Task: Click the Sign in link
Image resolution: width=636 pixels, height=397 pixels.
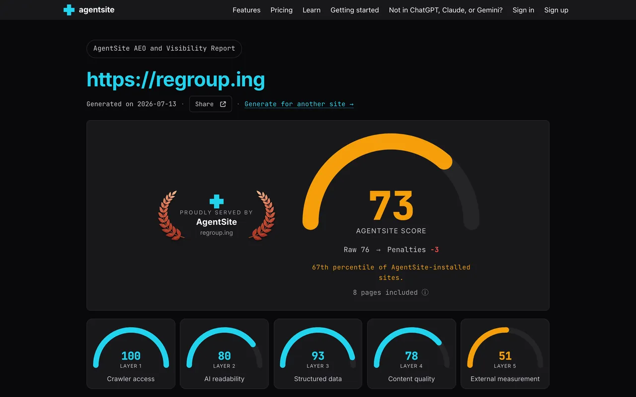Action: point(524,10)
